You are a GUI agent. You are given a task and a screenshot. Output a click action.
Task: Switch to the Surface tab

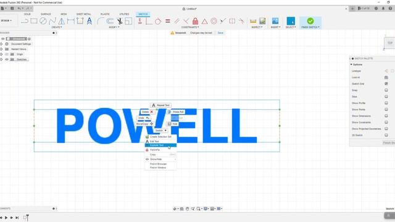point(46,14)
